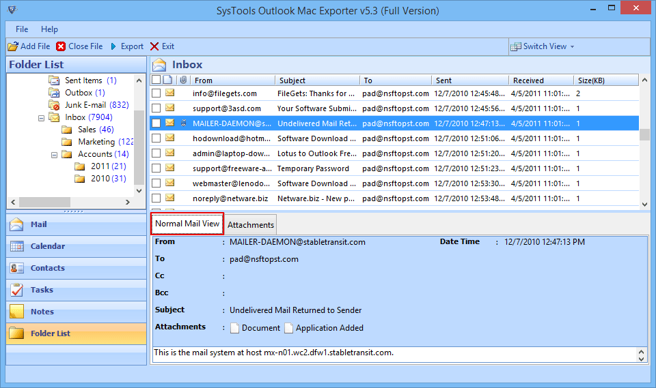Image resolution: width=656 pixels, height=388 pixels.
Task: Click the red Close File icon
Action: 61,46
